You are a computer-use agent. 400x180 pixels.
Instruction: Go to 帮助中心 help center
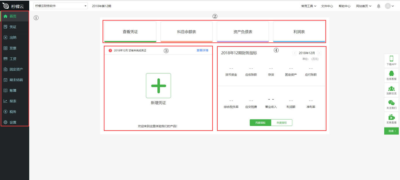(x=344, y=5)
